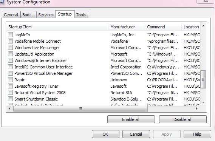Tick the UpdateUtil Application checkbox

click(x=10, y=54)
